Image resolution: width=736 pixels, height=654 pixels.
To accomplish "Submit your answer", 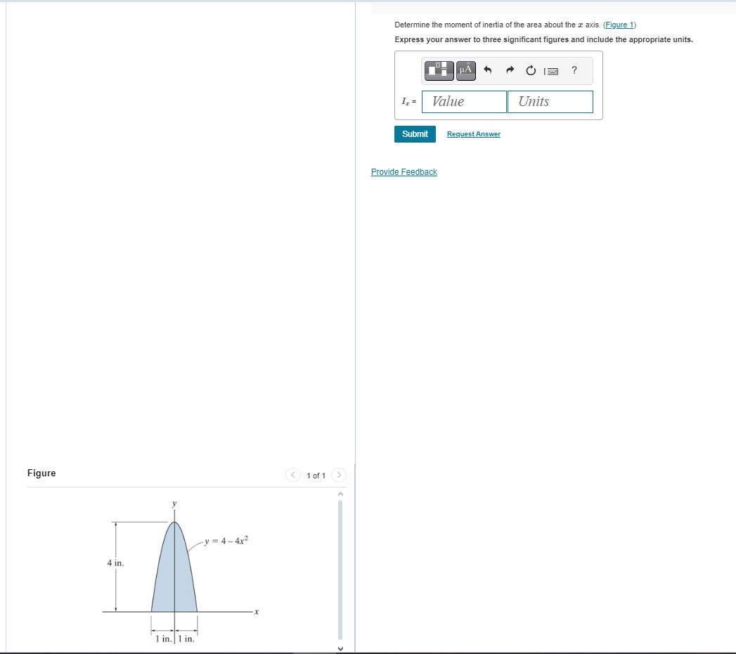I will point(415,133).
